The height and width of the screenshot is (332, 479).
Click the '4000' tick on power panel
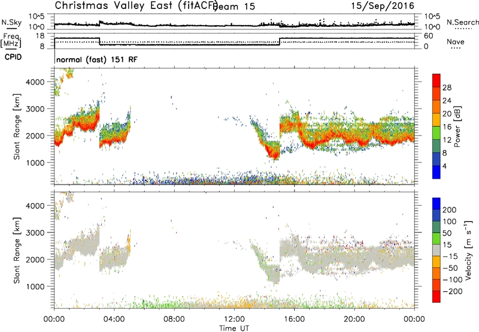click(x=35, y=82)
